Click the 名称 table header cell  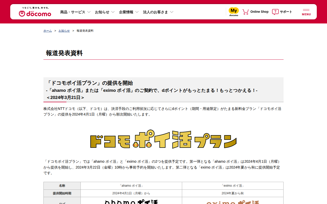pyautogui.click(x=62, y=186)
